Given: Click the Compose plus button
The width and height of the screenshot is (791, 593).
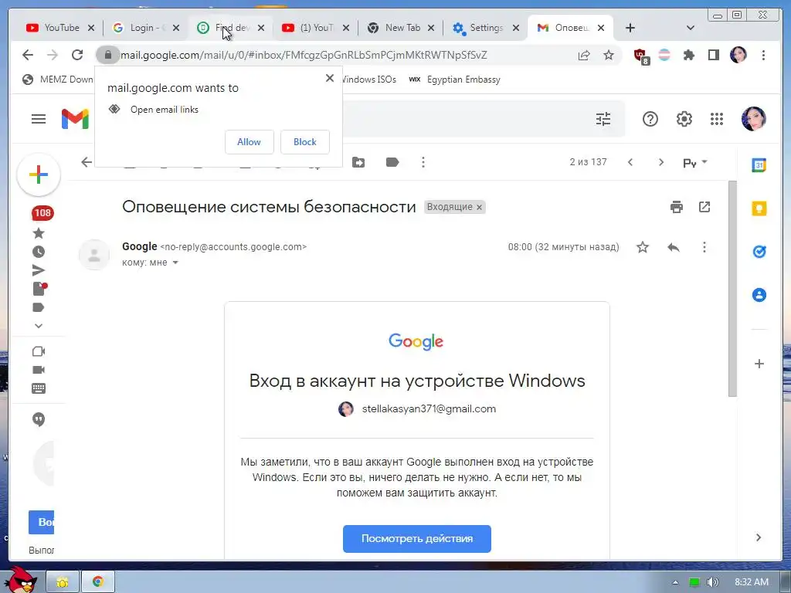Looking at the screenshot, I should [39, 175].
